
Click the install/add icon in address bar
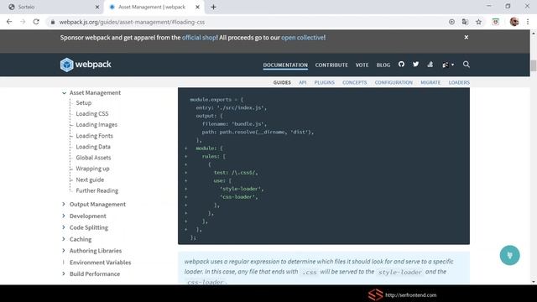pyautogui.click(x=451, y=22)
